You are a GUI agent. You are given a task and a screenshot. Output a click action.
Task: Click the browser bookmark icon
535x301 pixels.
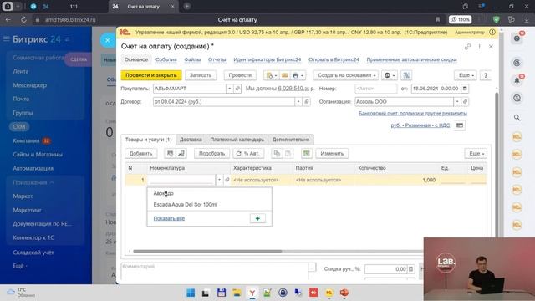point(438,20)
